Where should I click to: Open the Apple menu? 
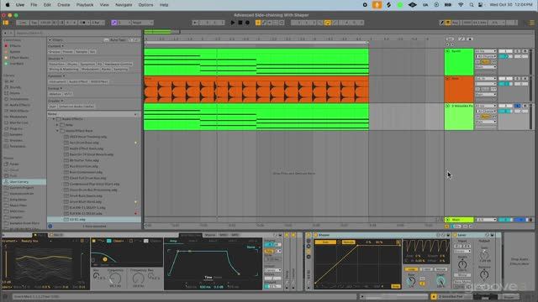[8, 5]
